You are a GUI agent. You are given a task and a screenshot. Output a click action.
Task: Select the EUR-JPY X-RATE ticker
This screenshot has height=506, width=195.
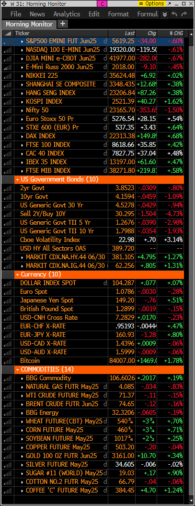(43, 335)
